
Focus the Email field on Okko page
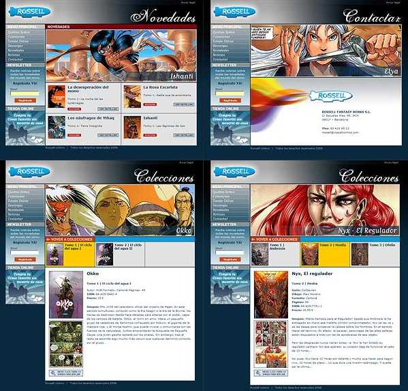[25, 252]
